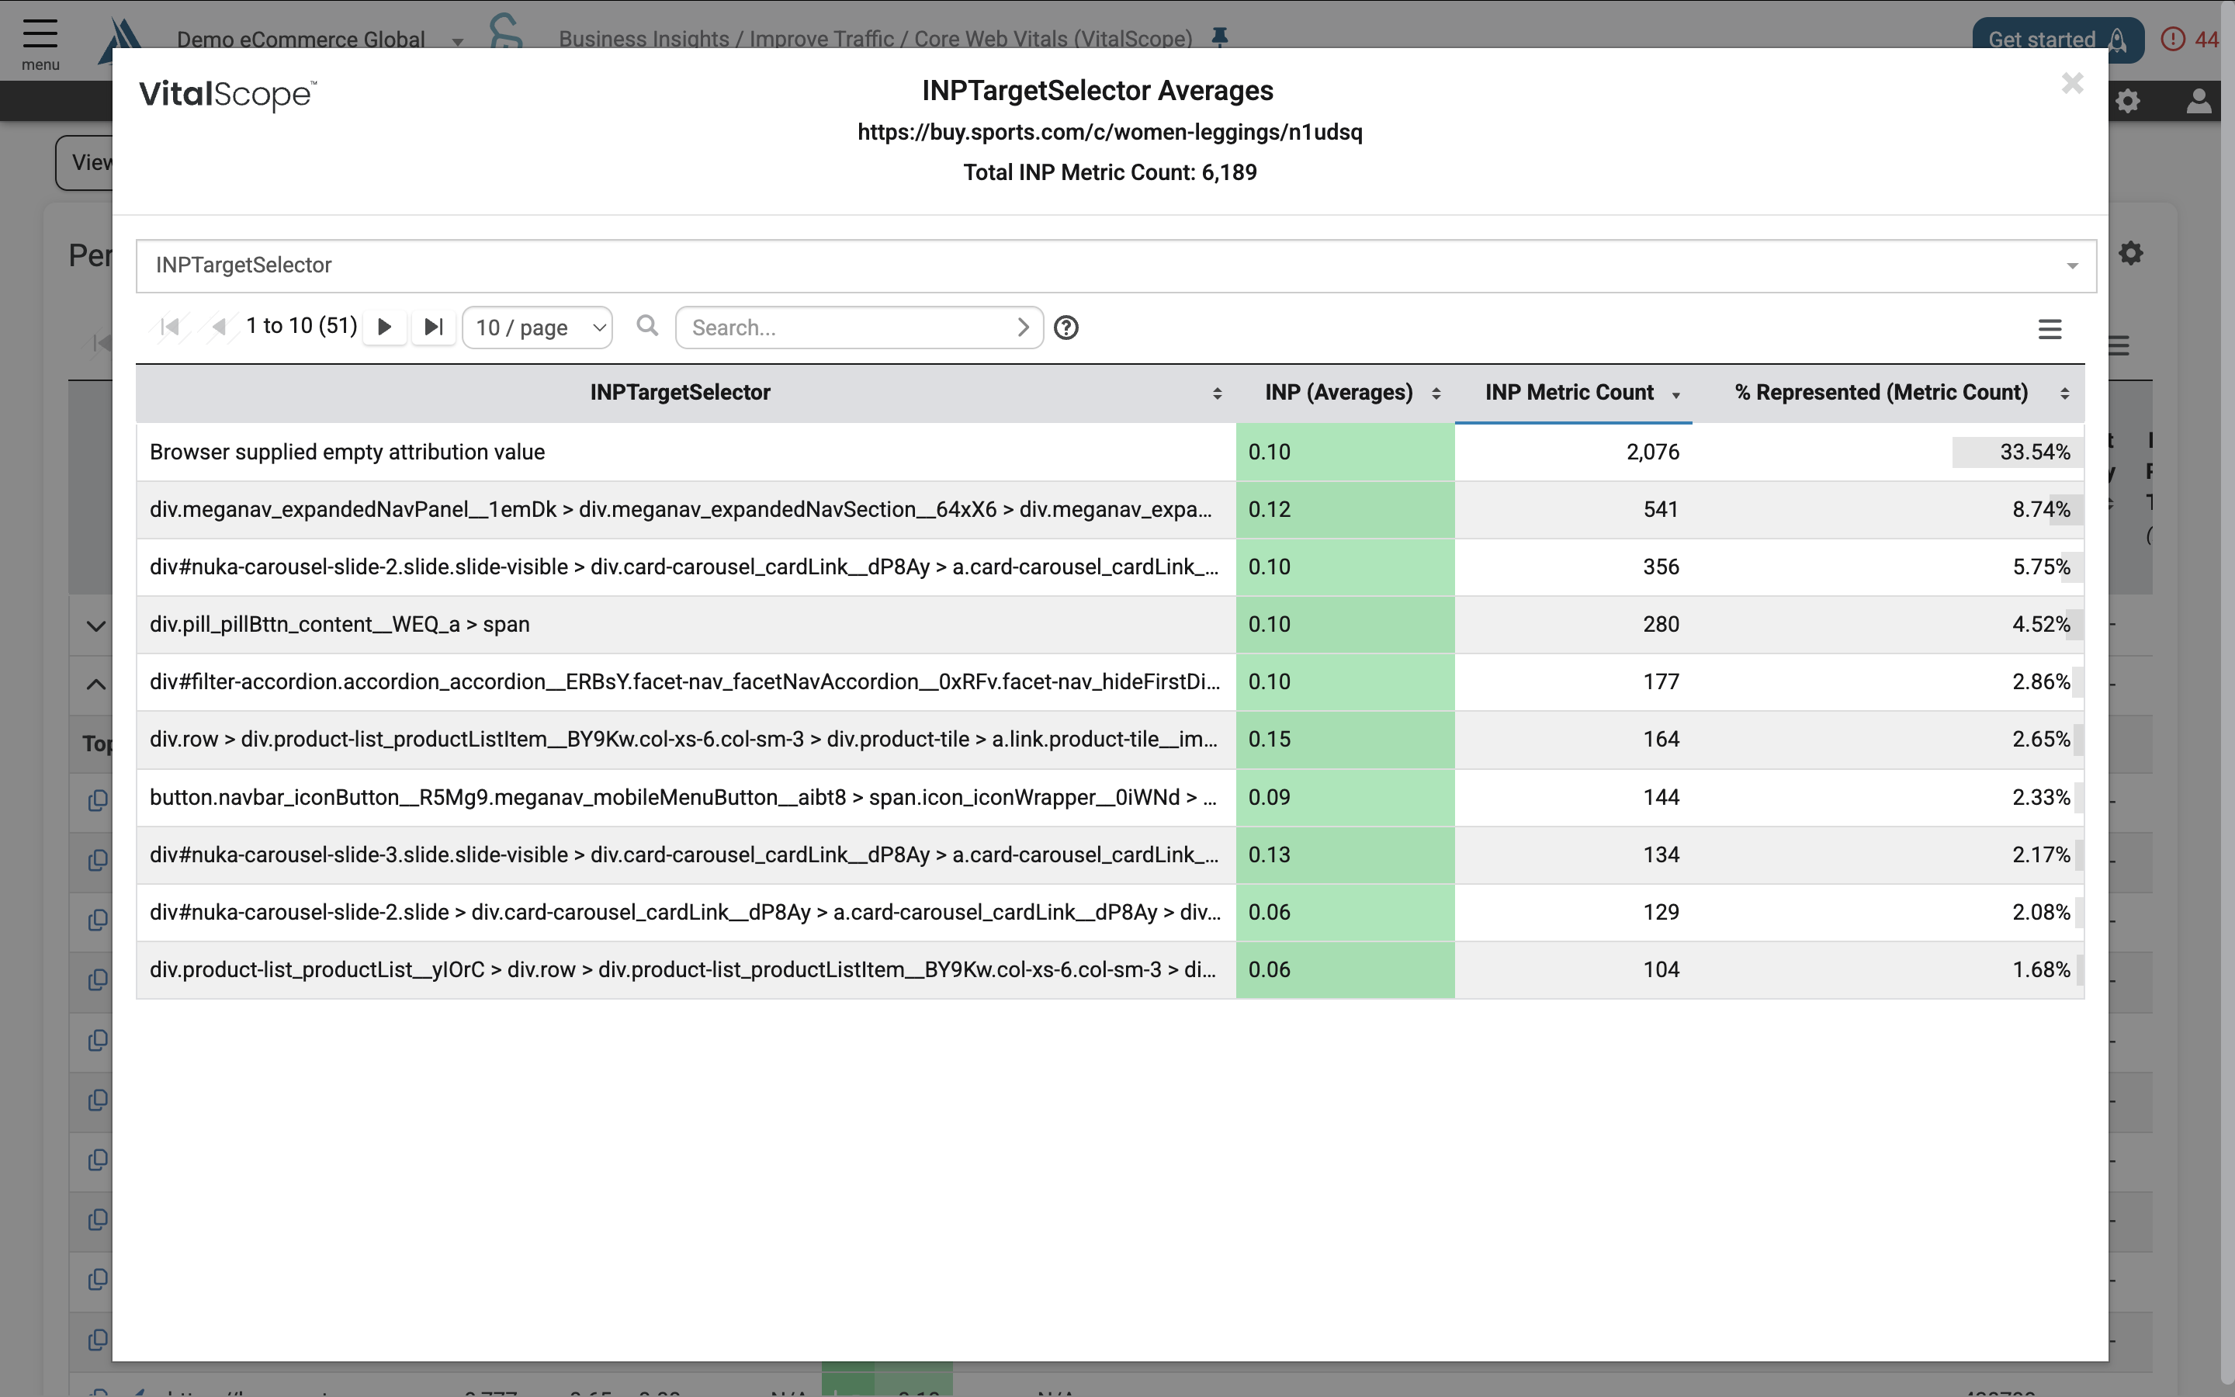This screenshot has width=2235, height=1397.
Task: Sort by INP (Averages) column arrows
Action: 1436,393
